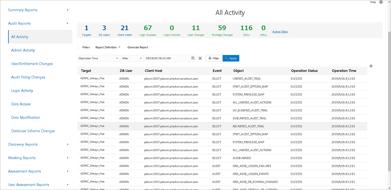Open the calendar date picker icon
Image resolution: width=391 pixels, height=190 pixels.
point(193,58)
